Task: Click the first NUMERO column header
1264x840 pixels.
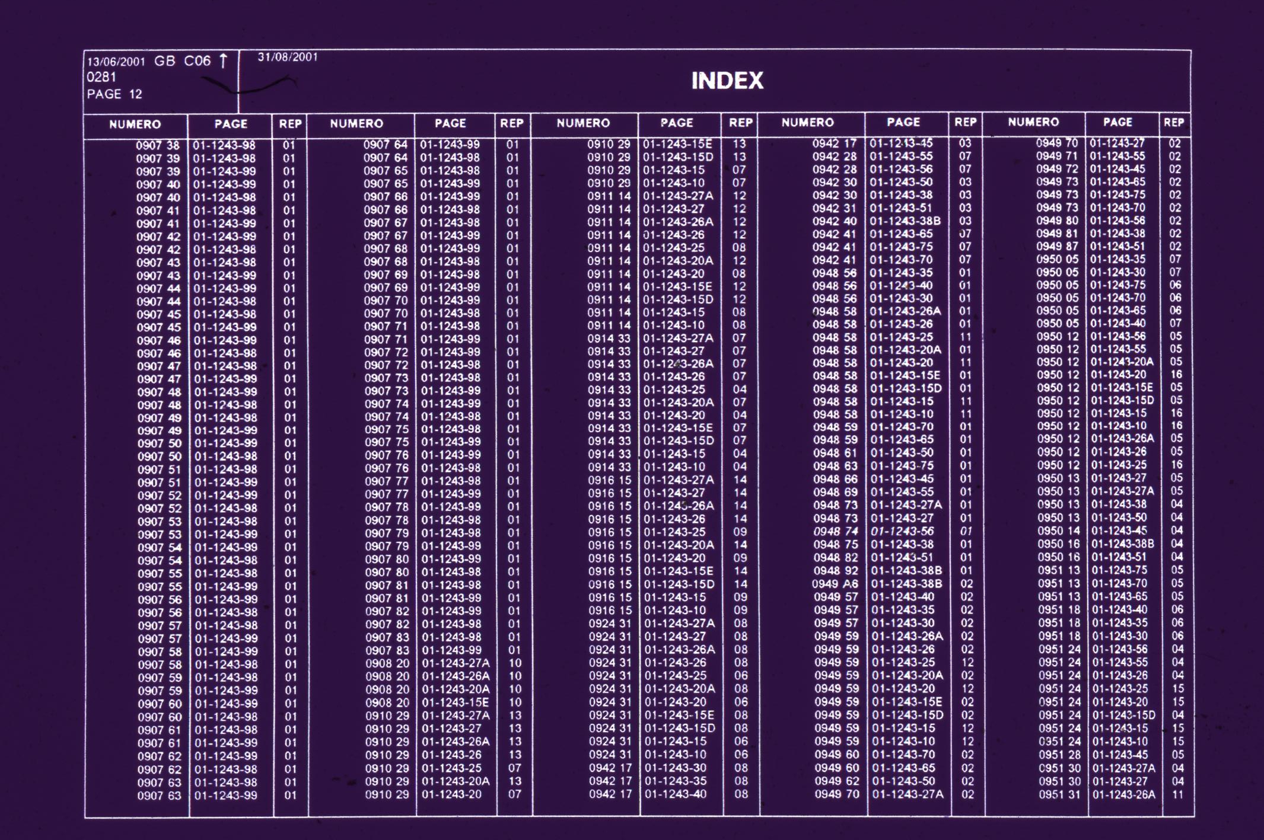Action: (x=135, y=124)
